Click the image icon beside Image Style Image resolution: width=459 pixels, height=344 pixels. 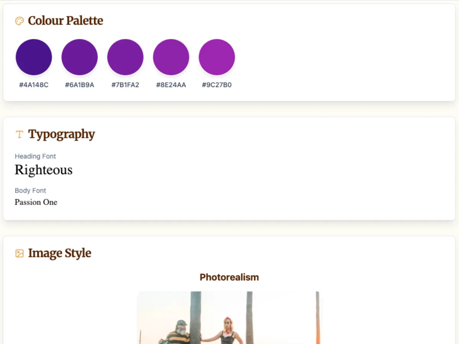19,253
